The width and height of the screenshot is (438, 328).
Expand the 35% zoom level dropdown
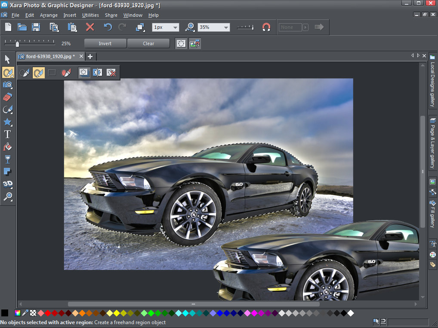226,27
